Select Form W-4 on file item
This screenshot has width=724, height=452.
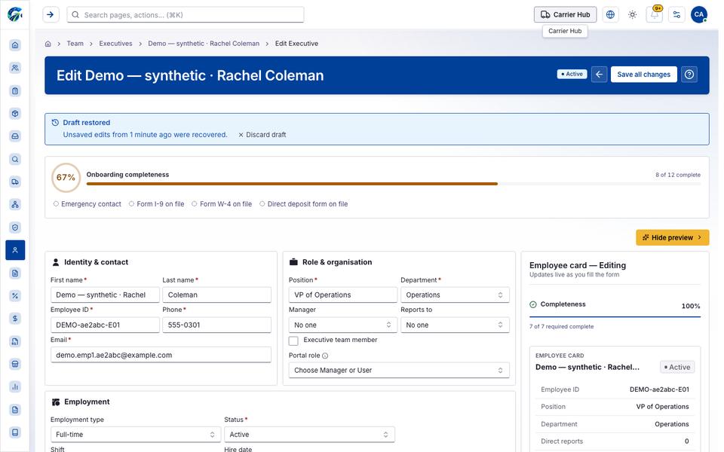[222, 204]
